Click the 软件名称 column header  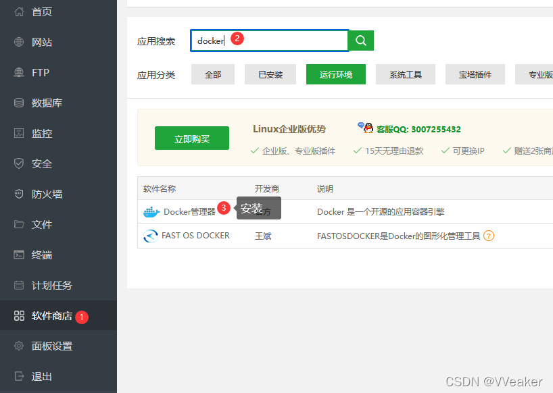click(160, 189)
